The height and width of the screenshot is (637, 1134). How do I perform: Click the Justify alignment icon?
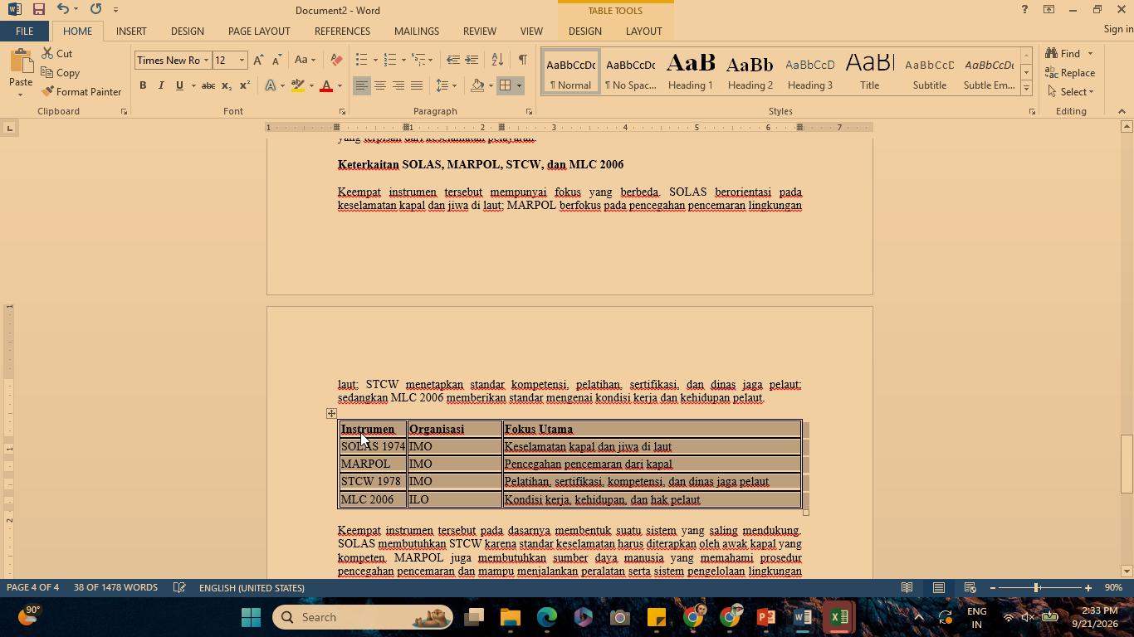[417, 85]
